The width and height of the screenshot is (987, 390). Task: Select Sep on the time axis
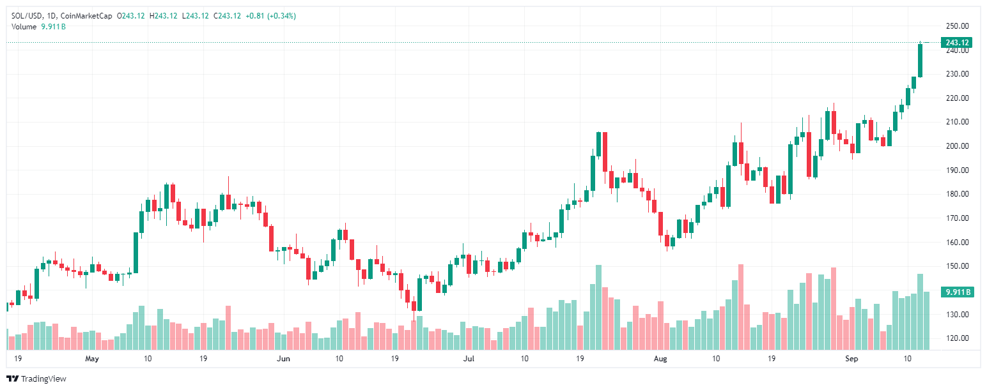[x=851, y=359]
